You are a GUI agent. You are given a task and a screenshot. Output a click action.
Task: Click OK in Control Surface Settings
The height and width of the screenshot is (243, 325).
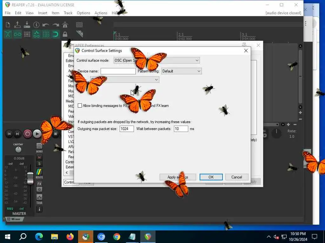point(211,177)
